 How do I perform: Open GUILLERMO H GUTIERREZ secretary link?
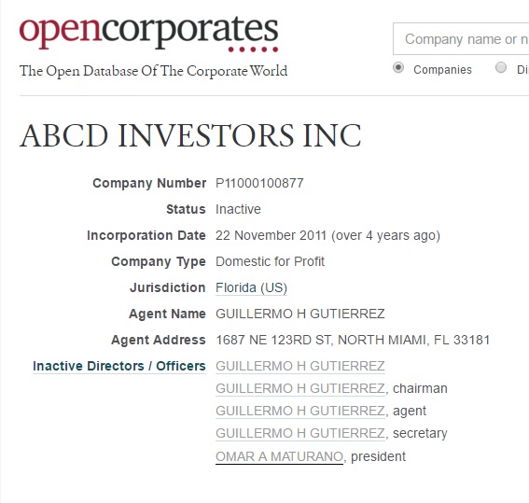coord(300,433)
